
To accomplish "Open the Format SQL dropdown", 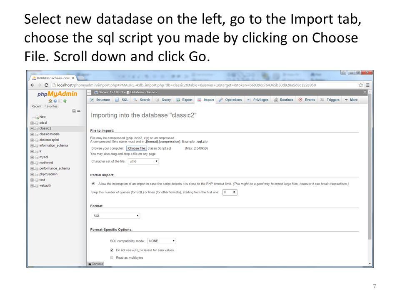I will pos(115,216).
